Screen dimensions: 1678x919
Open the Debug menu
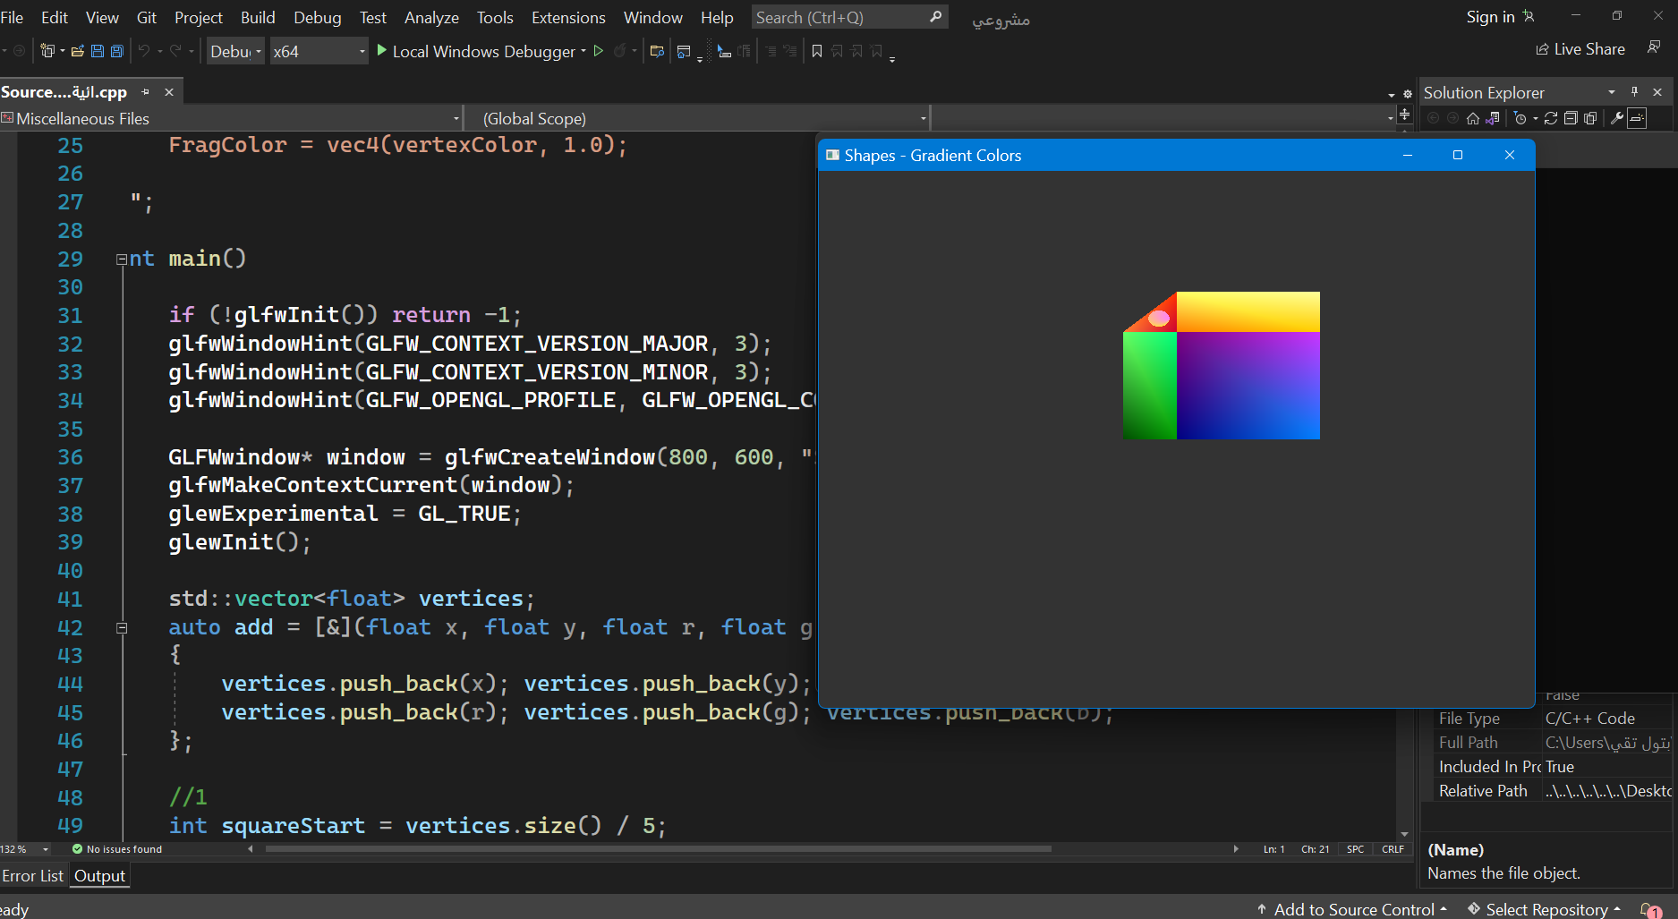[317, 17]
